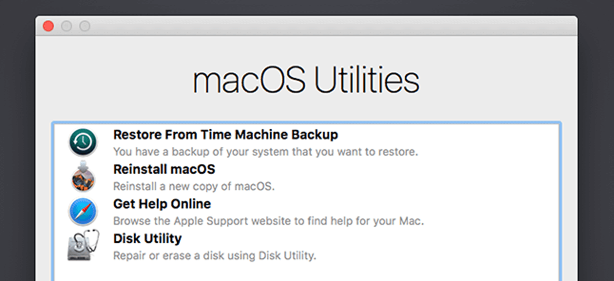This screenshot has height=281, width=614.
Task: Click the disabled gray minimize button
Action: click(x=67, y=26)
